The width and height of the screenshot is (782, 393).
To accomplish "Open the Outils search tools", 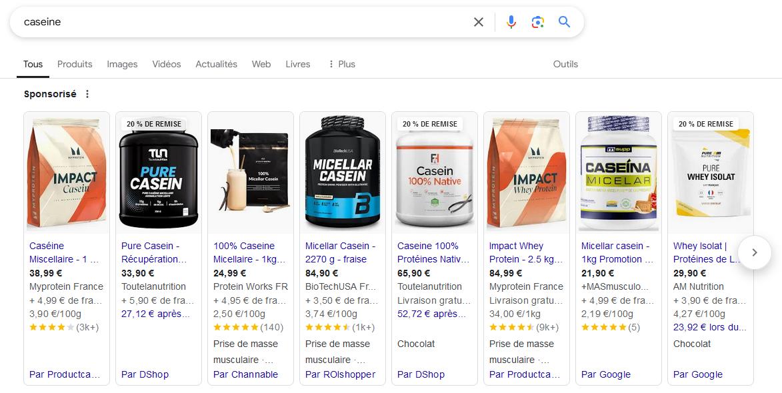I will 565,64.
